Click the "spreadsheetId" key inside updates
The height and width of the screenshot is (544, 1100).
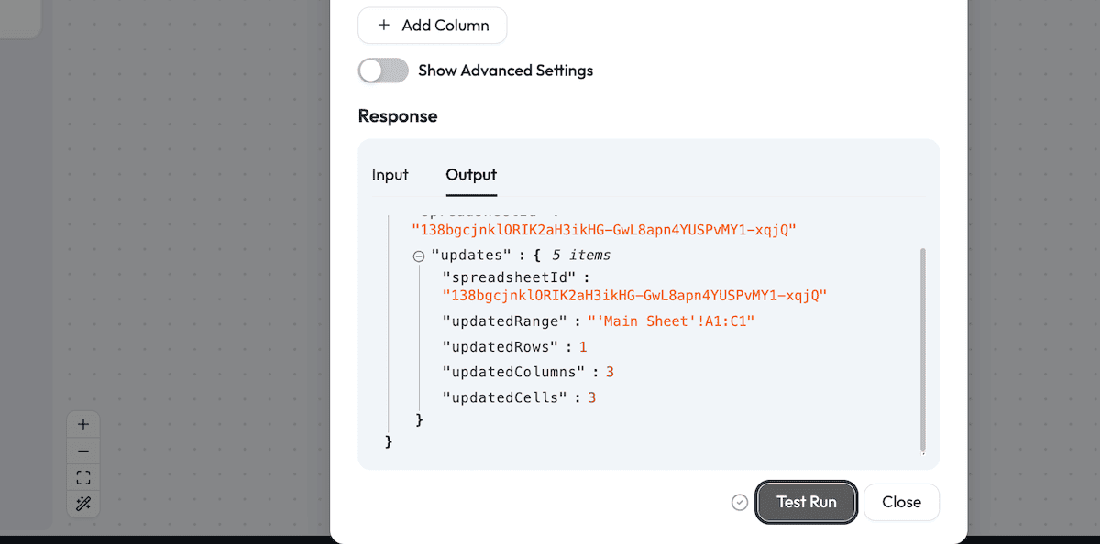coord(510,276)
